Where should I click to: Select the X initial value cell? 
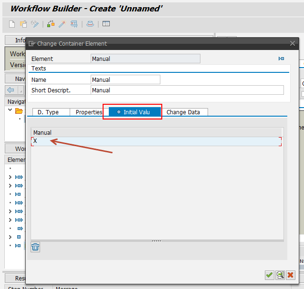156,141
